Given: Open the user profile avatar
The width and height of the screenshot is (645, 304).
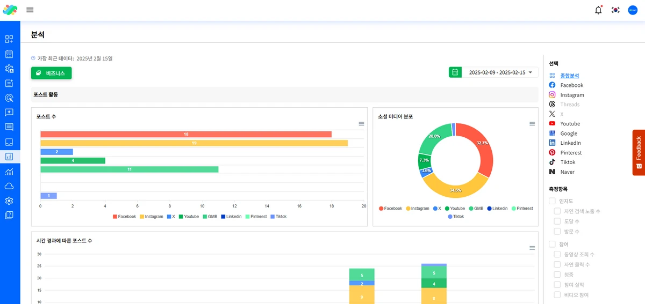Looking at the screenshot, I should [x=633, y=10].
